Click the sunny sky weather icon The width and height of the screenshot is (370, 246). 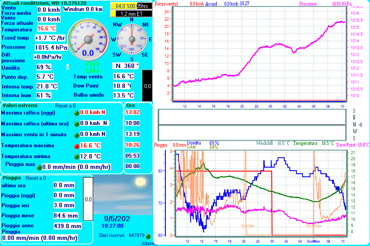(123, 195)
